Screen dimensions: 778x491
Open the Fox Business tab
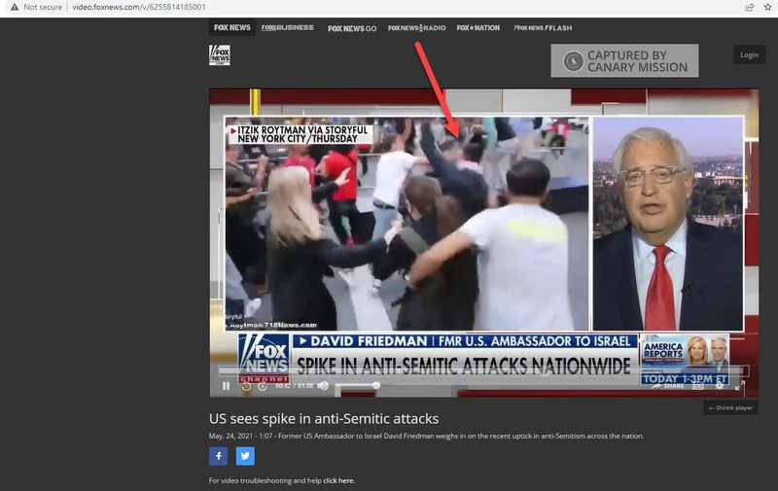[x=287, y=28]
